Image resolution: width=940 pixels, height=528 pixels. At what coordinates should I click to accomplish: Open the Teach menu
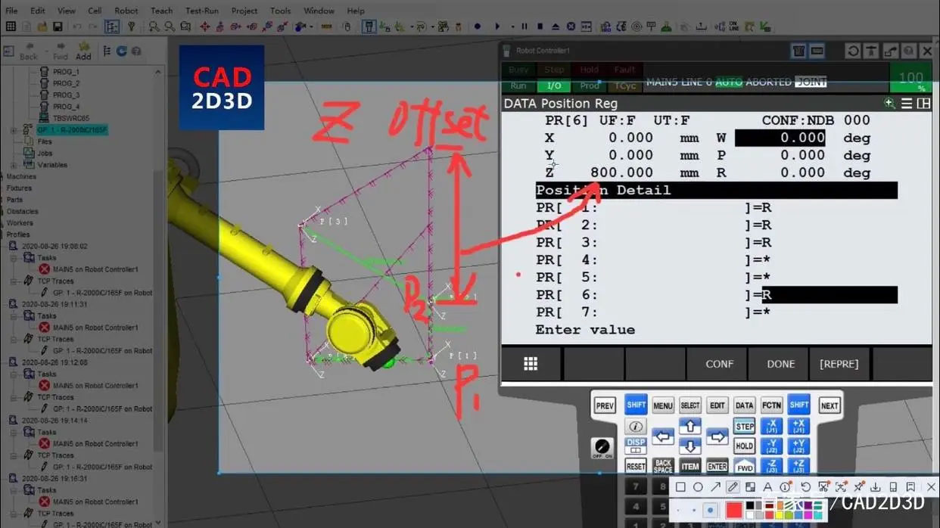click(161, 11)
